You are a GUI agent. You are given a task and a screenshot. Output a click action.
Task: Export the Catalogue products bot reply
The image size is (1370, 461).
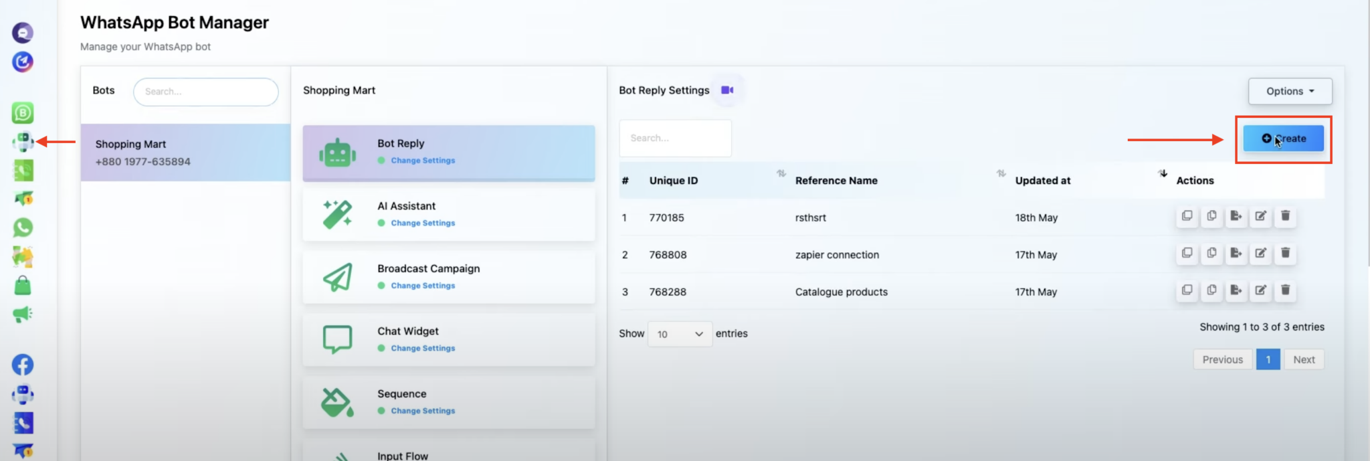1236,290
